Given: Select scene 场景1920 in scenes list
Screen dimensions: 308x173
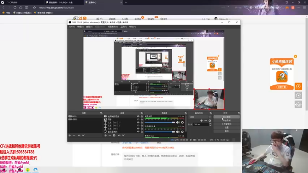Looking at the screenshot, I should click(x=85, y=116).
